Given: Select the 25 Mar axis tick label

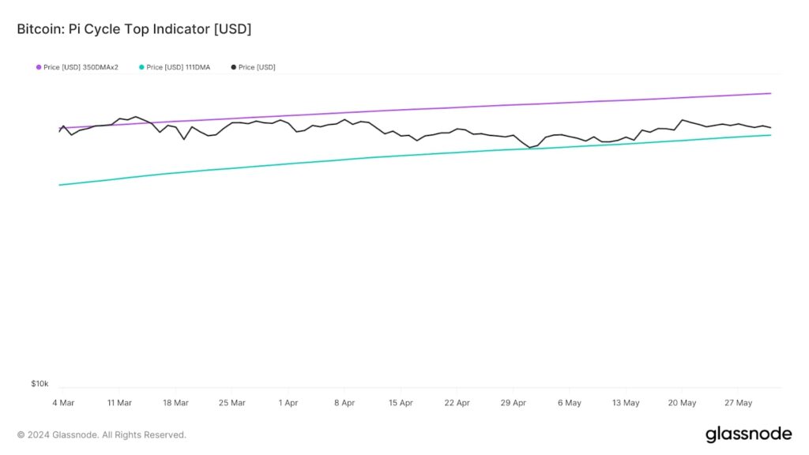Looking at the screenshot, I should pos(231,403).
